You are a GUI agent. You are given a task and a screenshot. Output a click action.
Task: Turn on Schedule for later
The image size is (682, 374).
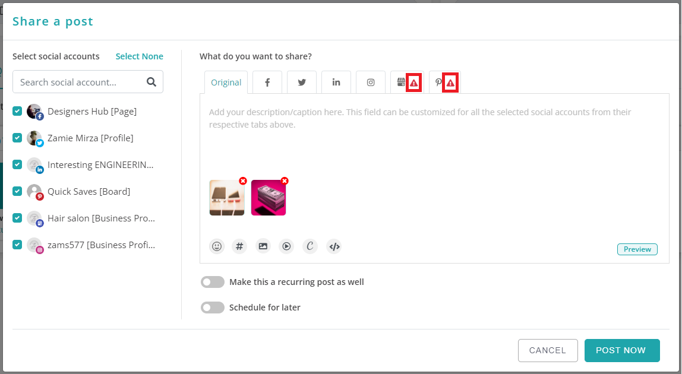coord(213,308)
